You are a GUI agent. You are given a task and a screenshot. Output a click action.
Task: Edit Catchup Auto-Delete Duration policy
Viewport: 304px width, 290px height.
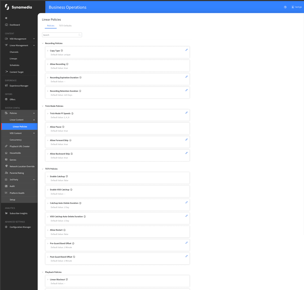[186, 202]
